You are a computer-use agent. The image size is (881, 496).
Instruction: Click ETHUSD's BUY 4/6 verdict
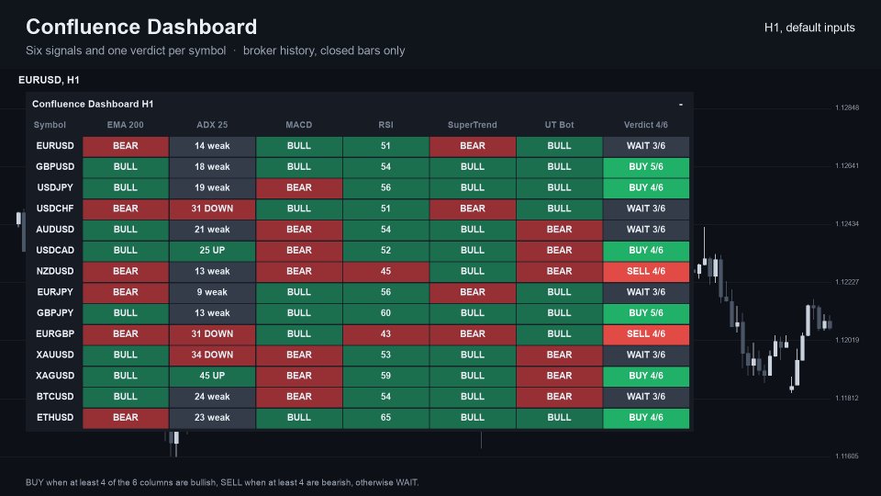click(646, 417)
